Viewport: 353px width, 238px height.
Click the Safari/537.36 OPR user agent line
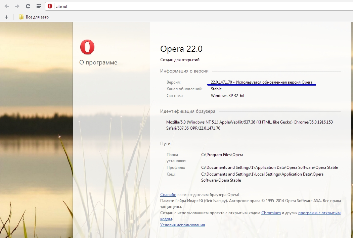193,128
